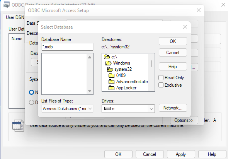The image size is (228, 159).
Task: Select the AdvancedInstaller folder icon
Action: coord(112,82)
